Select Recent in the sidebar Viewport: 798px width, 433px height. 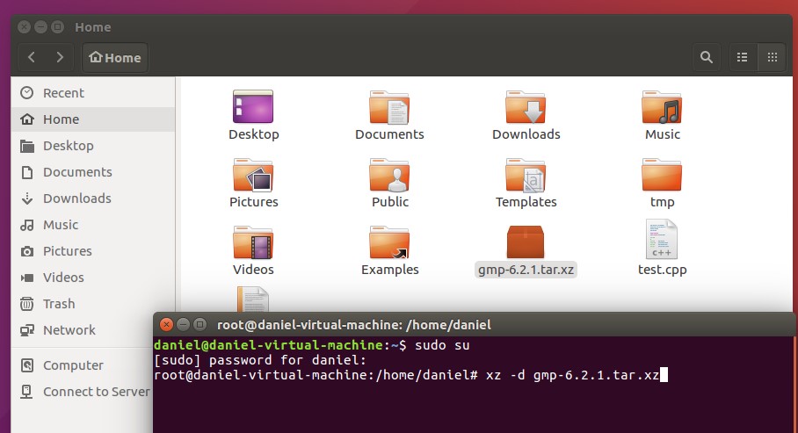coord(63,93)
